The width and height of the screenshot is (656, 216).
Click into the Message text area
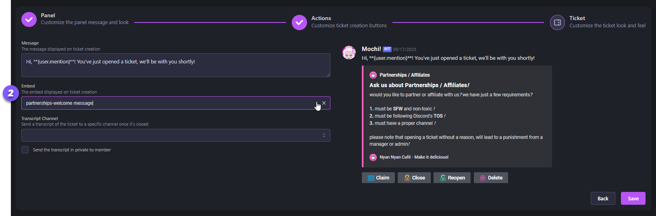point(176,65)
